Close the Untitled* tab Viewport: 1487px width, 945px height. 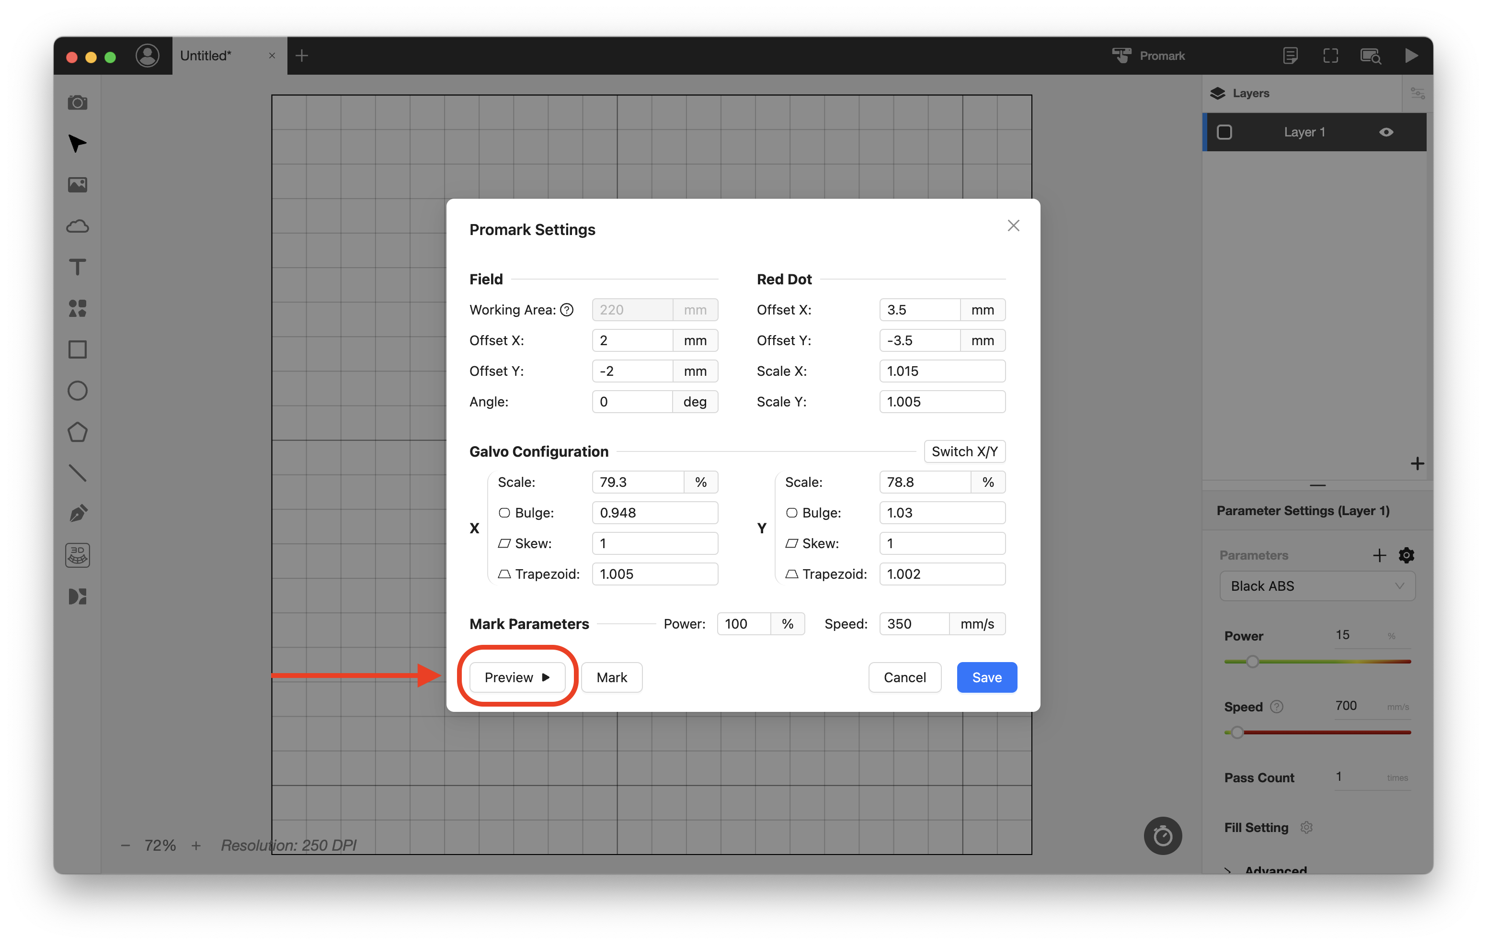(x=272, y=56)
